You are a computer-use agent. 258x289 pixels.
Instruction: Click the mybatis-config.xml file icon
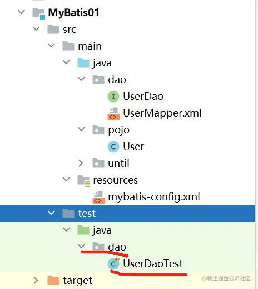click(x=98, y=198)
